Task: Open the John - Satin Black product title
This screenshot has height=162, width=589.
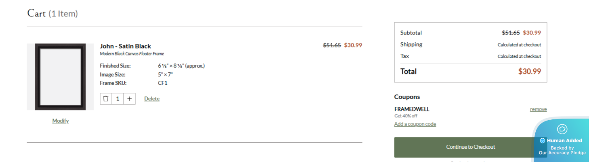Action: pos(126,46)
